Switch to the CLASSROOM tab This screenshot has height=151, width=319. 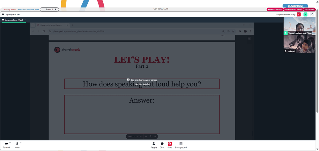point(295,6)
